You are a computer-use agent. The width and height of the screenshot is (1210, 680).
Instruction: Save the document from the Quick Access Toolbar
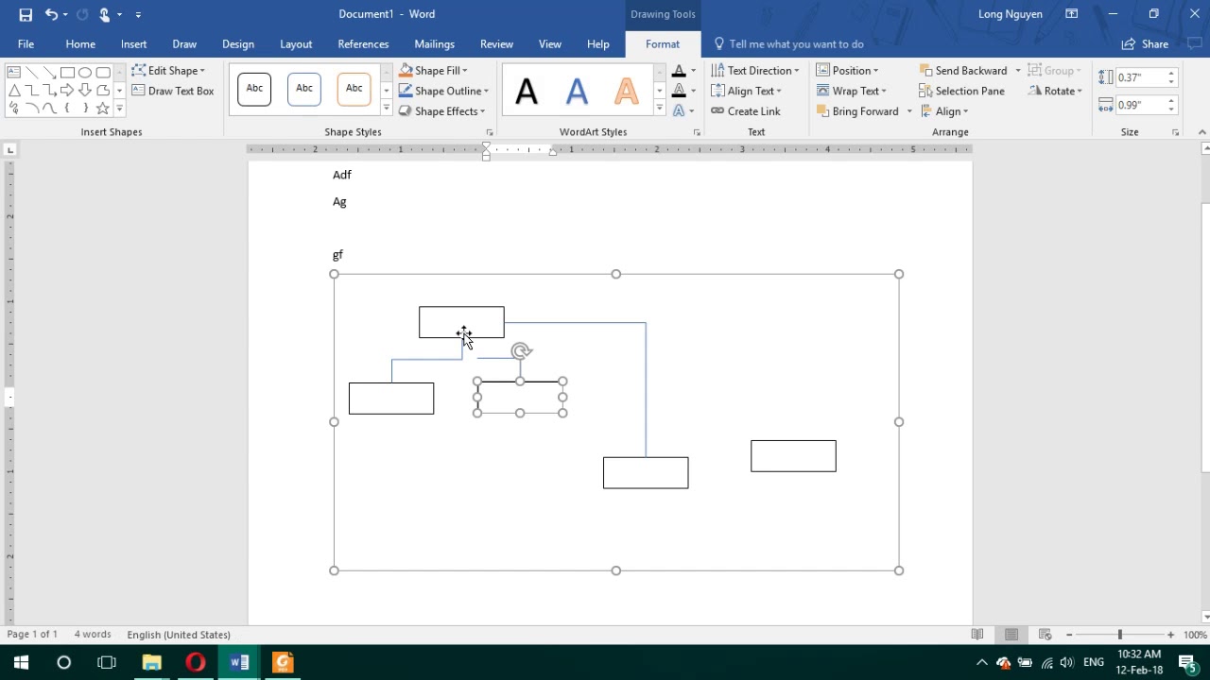point(26,14)
